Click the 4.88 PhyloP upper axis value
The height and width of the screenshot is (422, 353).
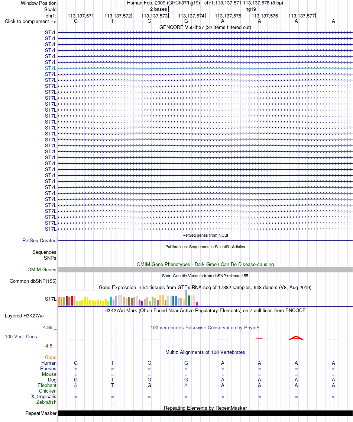click(48, 327)
